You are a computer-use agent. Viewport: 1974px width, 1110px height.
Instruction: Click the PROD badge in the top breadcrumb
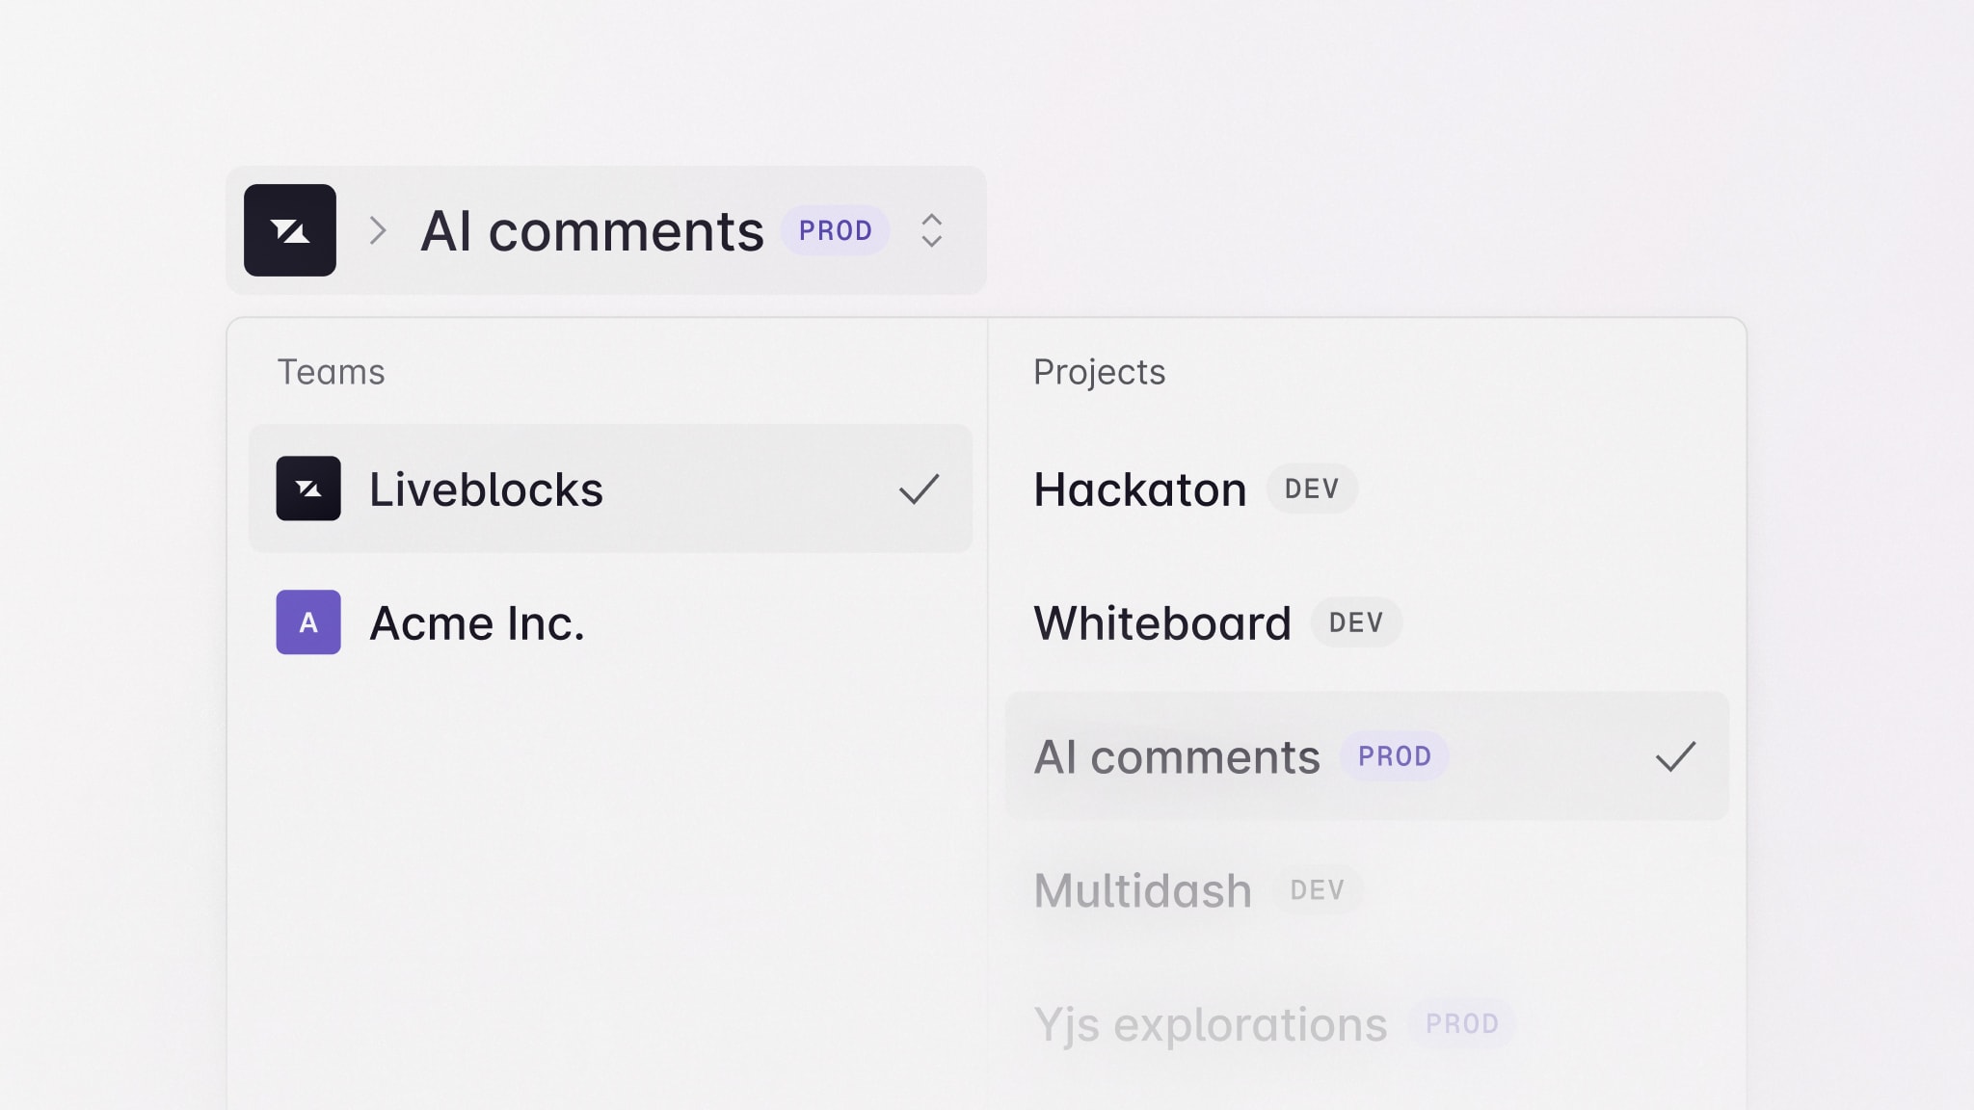pyautogui.click(x=835, y=230)
